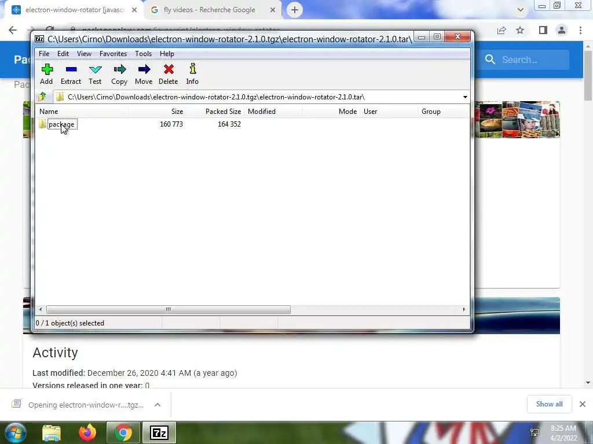Screen dimensions: 593x444
Task: Click the Extract toolbar icon
Action: point(71,74)
